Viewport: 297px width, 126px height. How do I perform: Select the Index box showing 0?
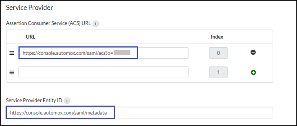pyautogui.click(x=218, y=53)
